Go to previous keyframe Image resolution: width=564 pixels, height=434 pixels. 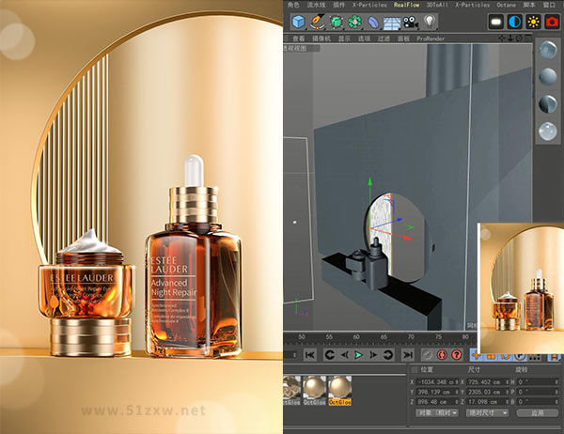coord(330,355)
